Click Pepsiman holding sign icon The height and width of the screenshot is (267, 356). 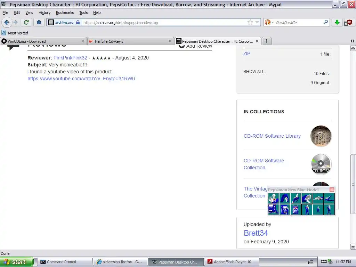point(284,209)
